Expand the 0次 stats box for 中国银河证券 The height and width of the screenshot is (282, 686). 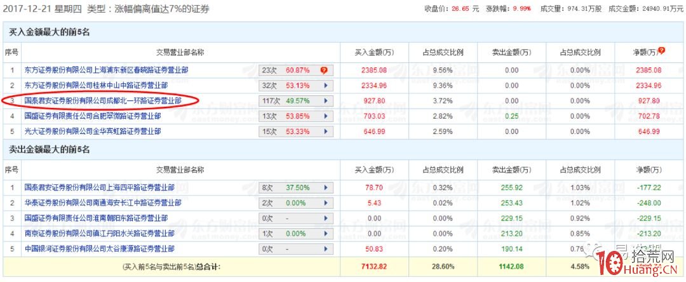click(296, 248)
